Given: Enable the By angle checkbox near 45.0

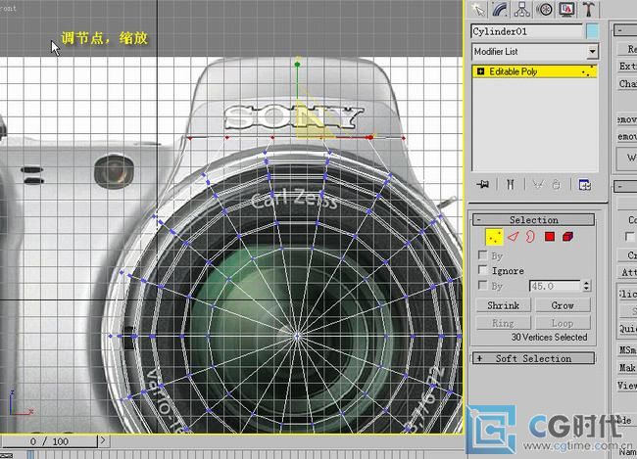Looking at the screenshot, I should coord(482,285).
